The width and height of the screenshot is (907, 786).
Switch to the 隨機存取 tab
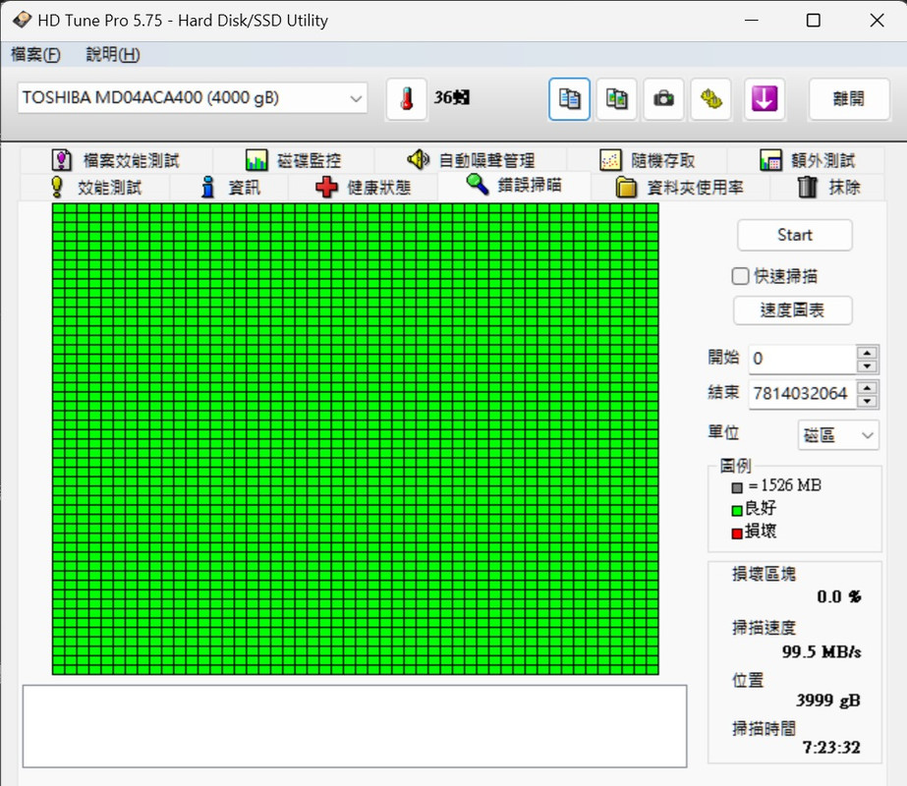(647, 159)
